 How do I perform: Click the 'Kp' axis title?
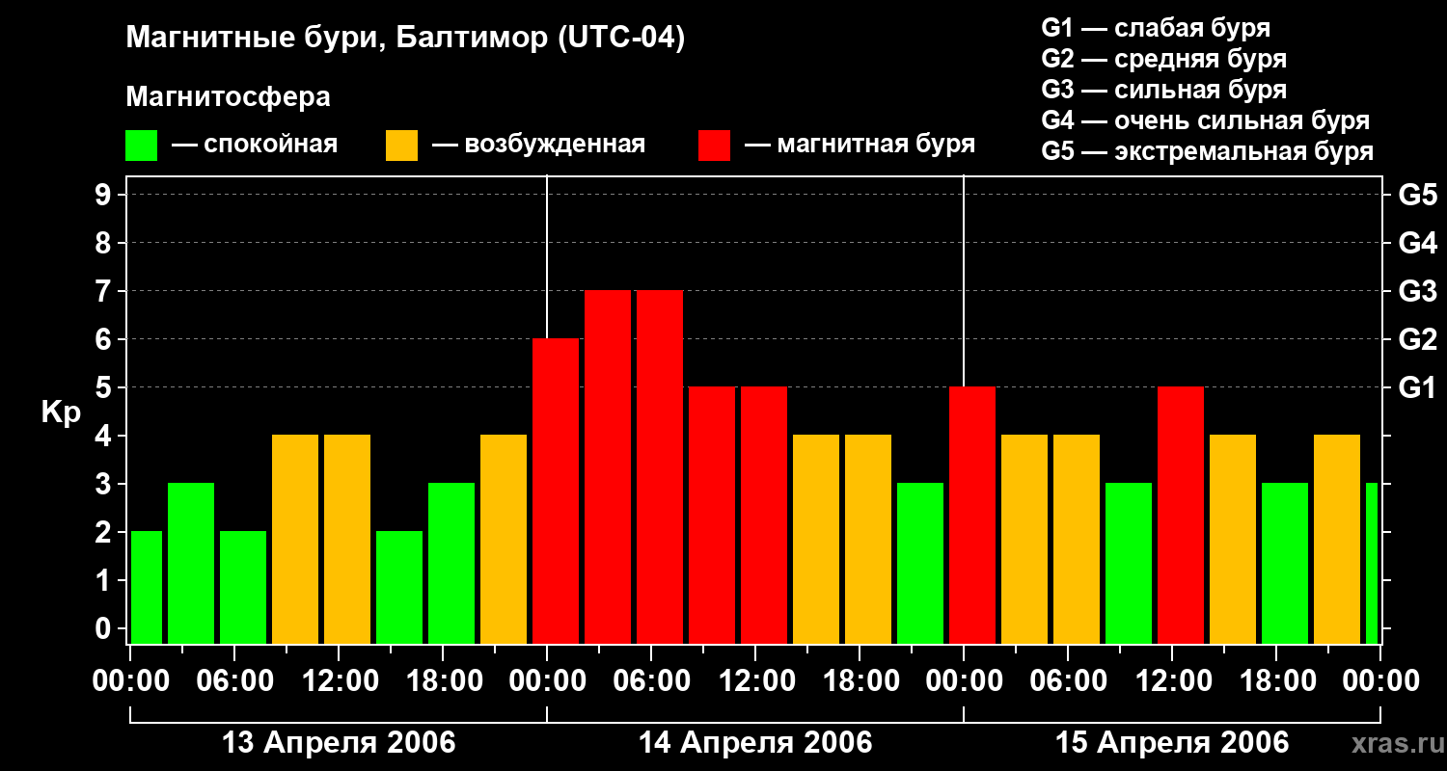(x=62, y=413)
